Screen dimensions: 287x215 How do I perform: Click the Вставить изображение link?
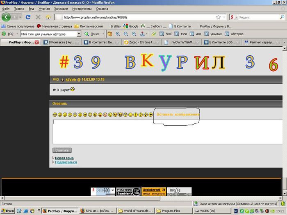178,114
